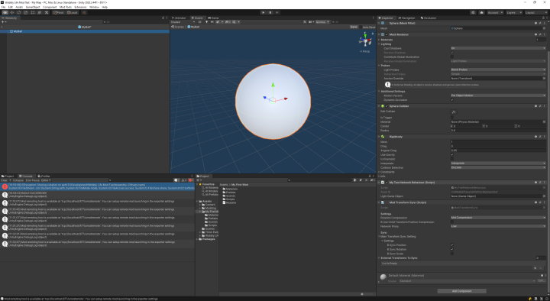This screenshot has height=301, width=550.
Task: Open the Mod Tools menu
Action: click(x=66, y=7)
